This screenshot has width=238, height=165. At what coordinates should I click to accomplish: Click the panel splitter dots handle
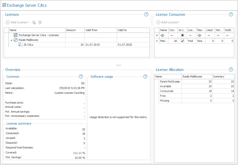(x=119, y=65)
